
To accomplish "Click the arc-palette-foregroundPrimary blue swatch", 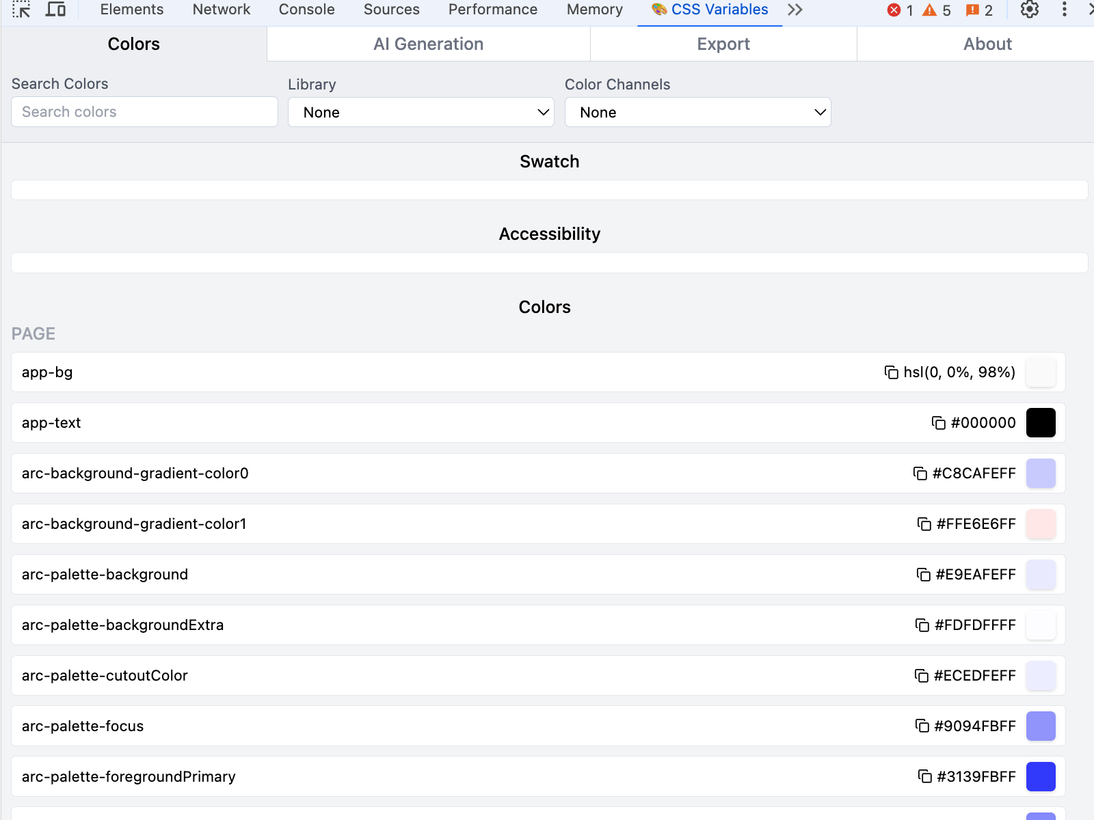I will (x=1040, y=776).
